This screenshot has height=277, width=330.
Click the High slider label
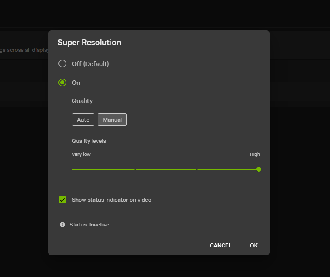255,154
